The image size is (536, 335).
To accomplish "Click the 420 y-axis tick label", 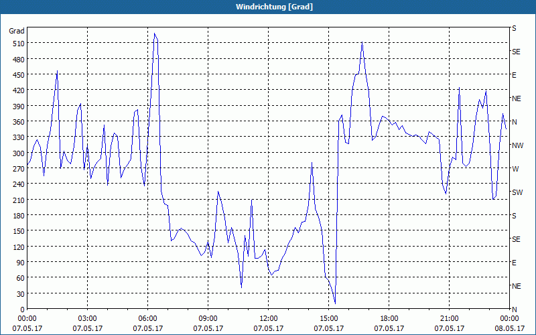I will coord(18,90).
